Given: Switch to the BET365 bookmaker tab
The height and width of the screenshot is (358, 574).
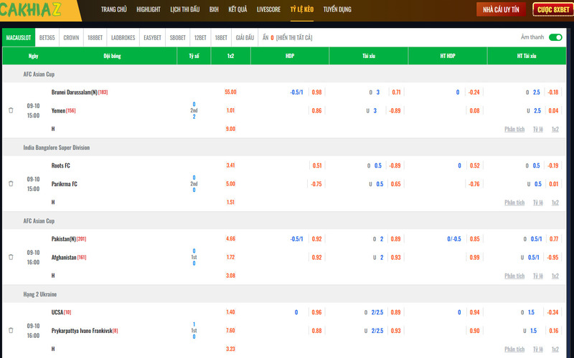Looking at the screenshot, I should 47,37.
